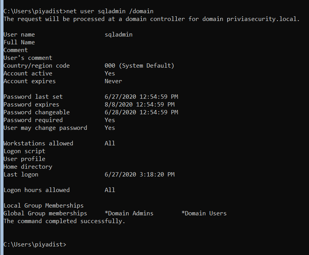Image resolution: width=309 pixels, height=255 pixels.
Task: Click the *Domain Users group entry
Action: coord(204,213)
